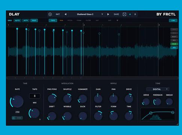The height and width of the screenshot is (135, 182).
Task: Toggle the second AUTO button next to SNAP
Action: click(x=26, y=20)
